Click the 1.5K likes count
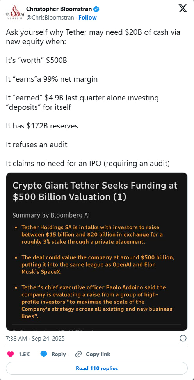The width and height of the screenshot is (194, 380). point(24,354)
